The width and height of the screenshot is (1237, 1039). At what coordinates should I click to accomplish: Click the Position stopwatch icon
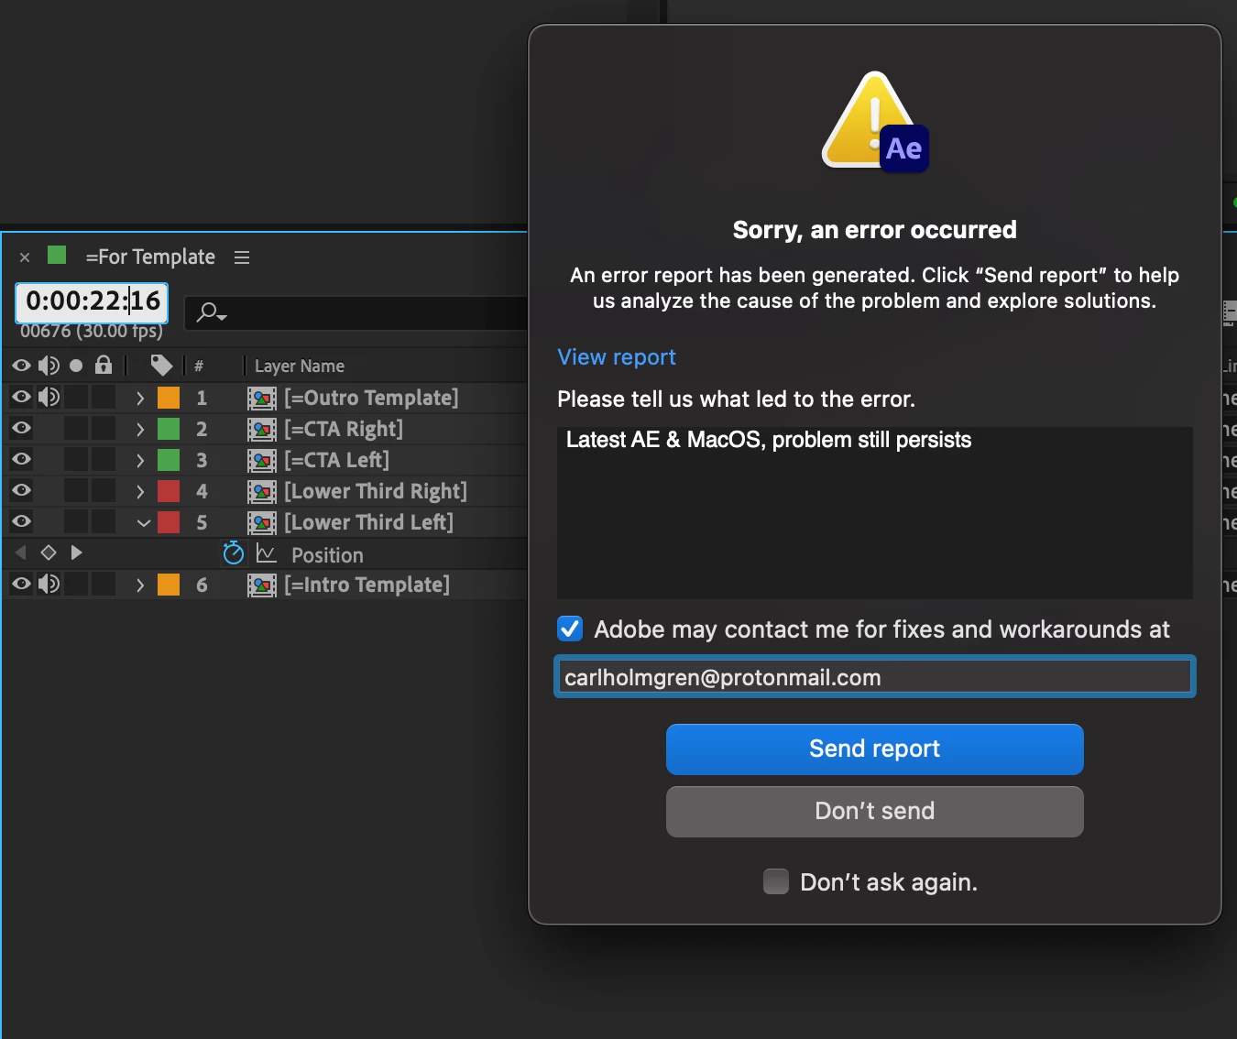[x=234, y=553]
